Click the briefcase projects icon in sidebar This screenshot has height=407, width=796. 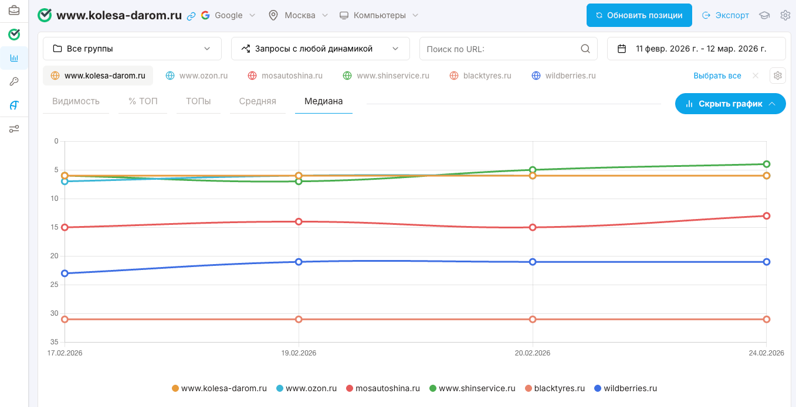(x=14, y=11)
